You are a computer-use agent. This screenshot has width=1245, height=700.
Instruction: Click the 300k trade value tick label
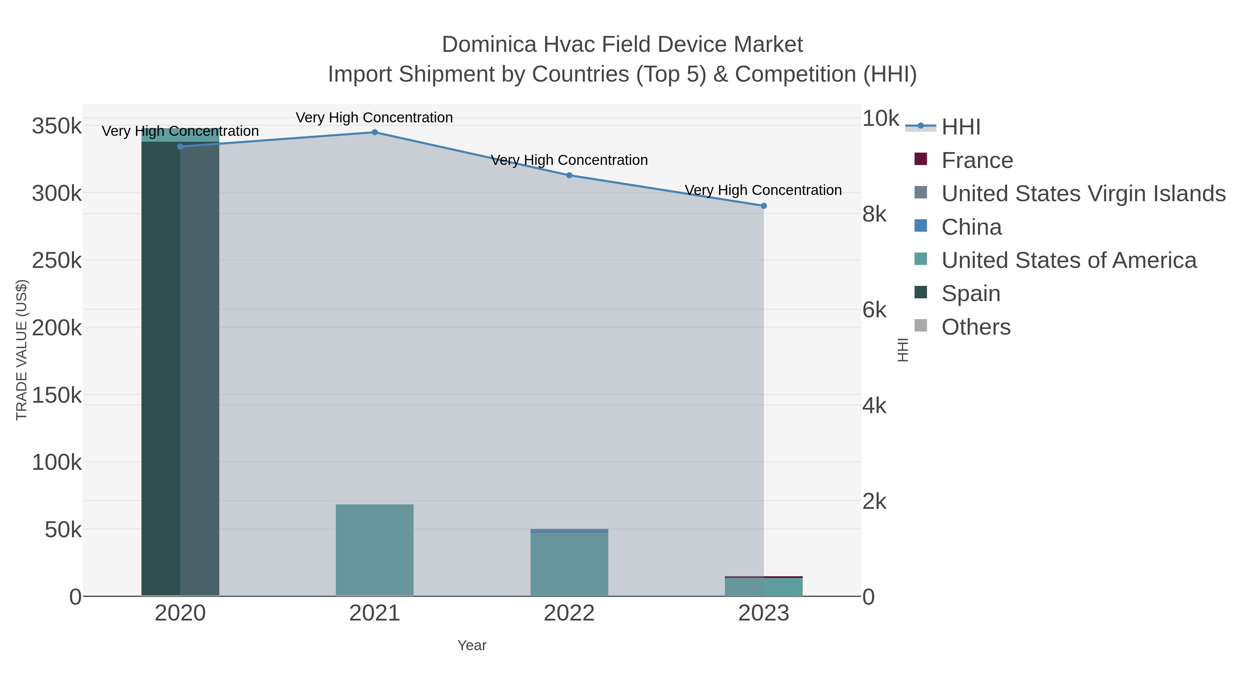pos(57,193)
